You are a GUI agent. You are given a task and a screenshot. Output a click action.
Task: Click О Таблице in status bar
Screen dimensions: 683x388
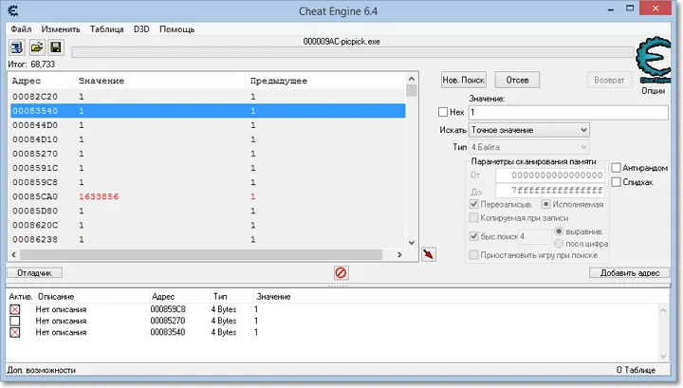pos(636,370)
